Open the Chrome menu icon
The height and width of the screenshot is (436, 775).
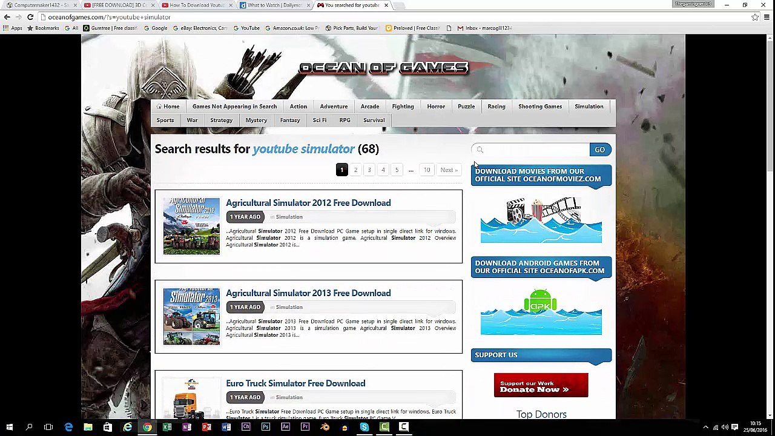(x=767, y=17)
